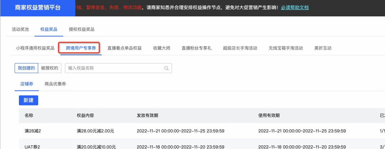
Task: Open the 必读帮助文档 help link
Action: click(x=294, y=7)
